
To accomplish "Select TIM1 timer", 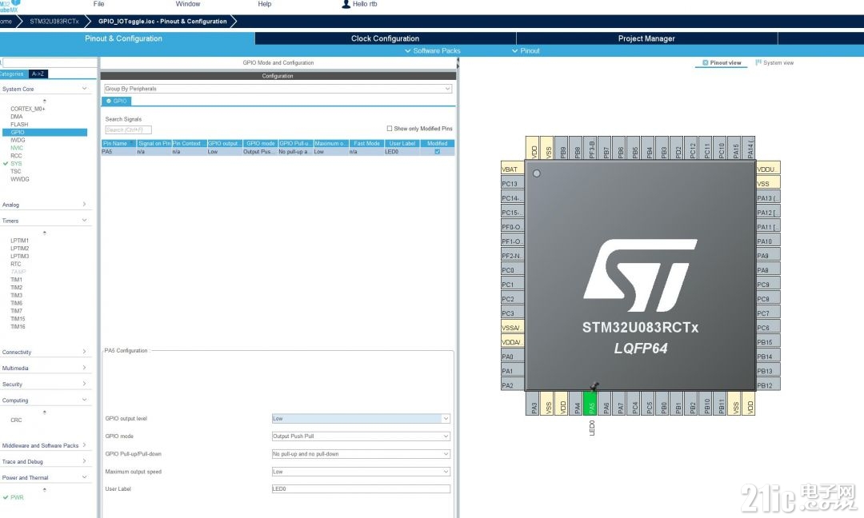I will (16, 280).
